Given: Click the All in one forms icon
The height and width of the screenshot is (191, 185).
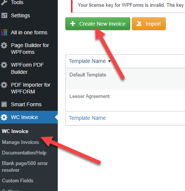Looking at the screenshot, I should pos(4,32).
